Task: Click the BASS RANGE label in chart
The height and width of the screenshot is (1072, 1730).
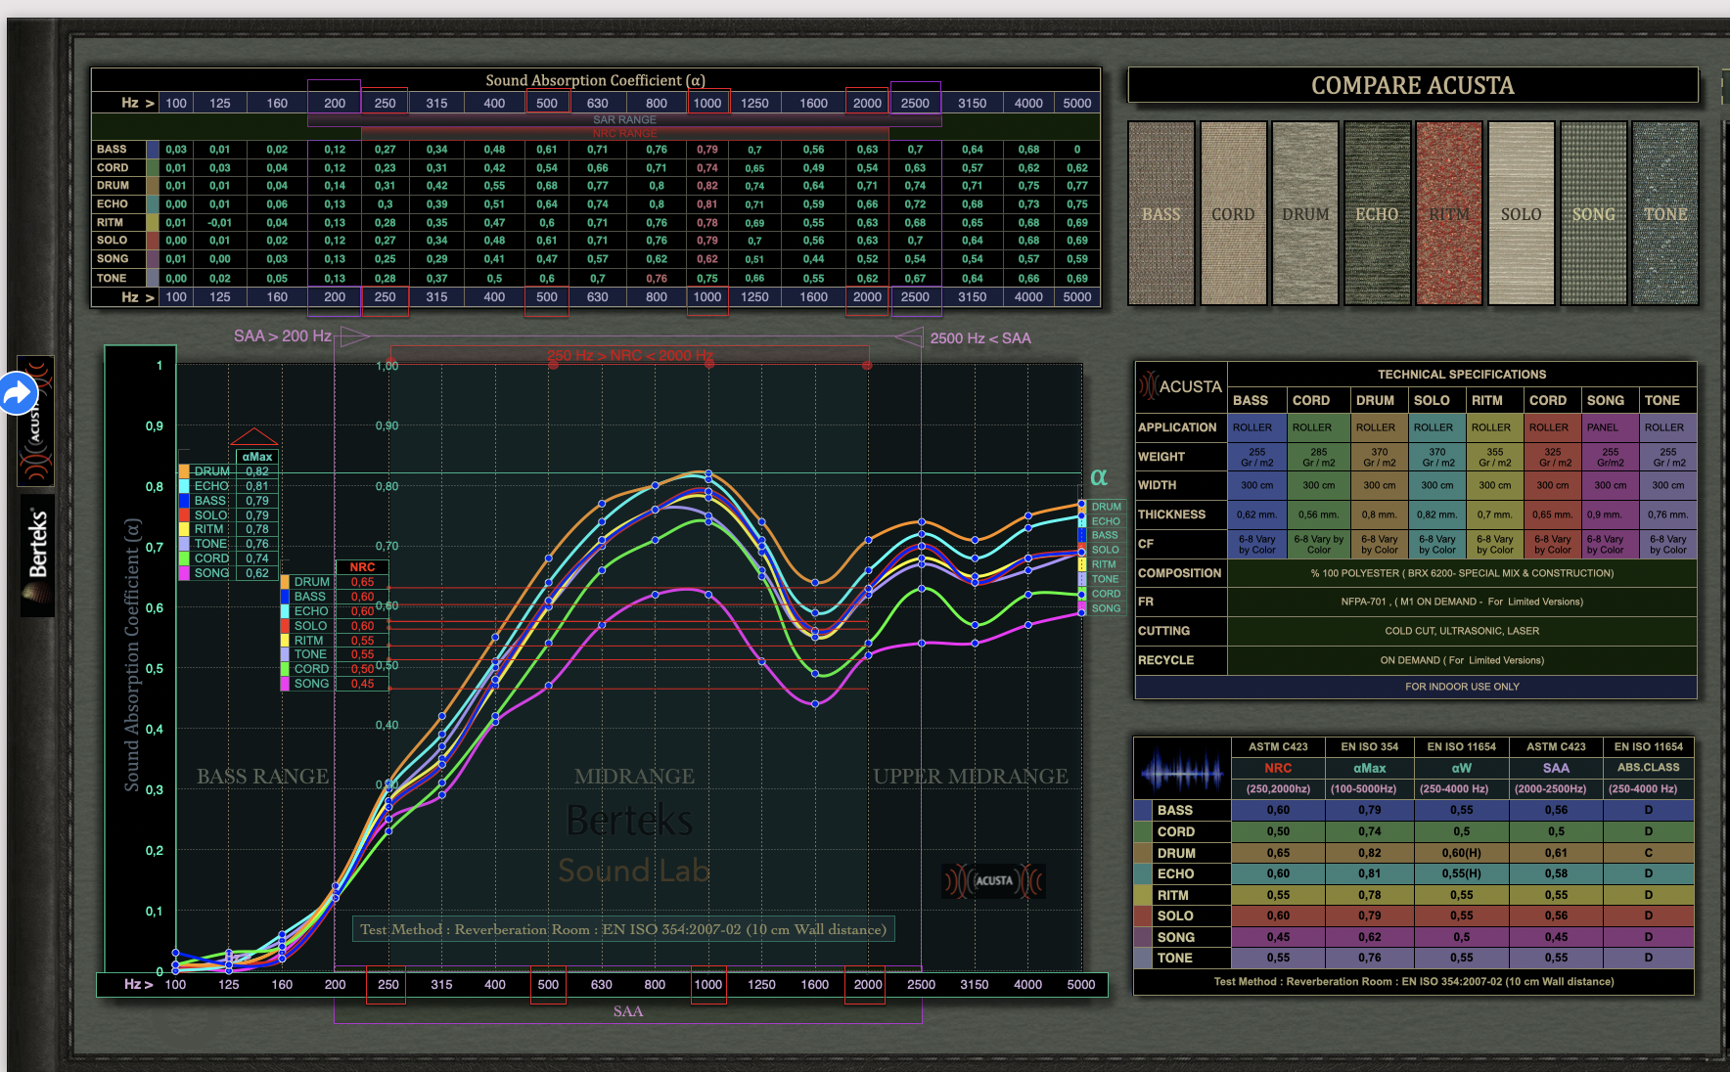Action: pos(262,777)
